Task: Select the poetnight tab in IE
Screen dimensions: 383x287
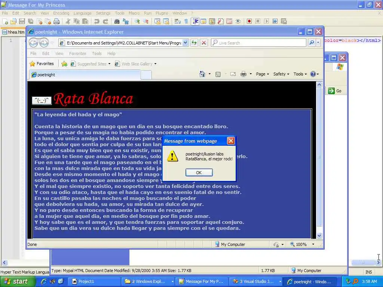Action: coord(85,75)
